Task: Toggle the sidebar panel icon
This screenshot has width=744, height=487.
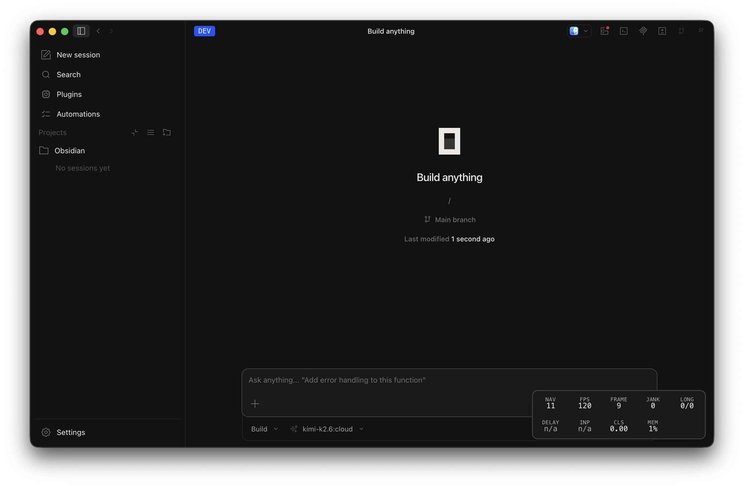Action: (x=81, y=31)
